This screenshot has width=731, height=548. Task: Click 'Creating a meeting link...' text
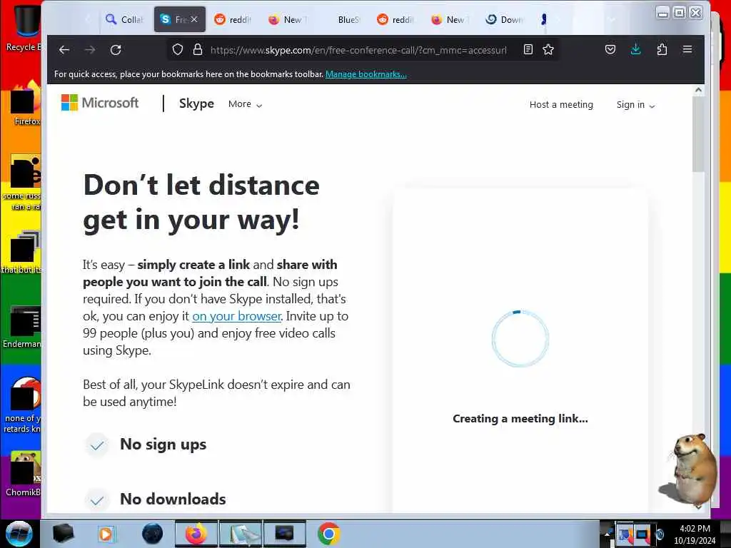(x=520, y=418)
